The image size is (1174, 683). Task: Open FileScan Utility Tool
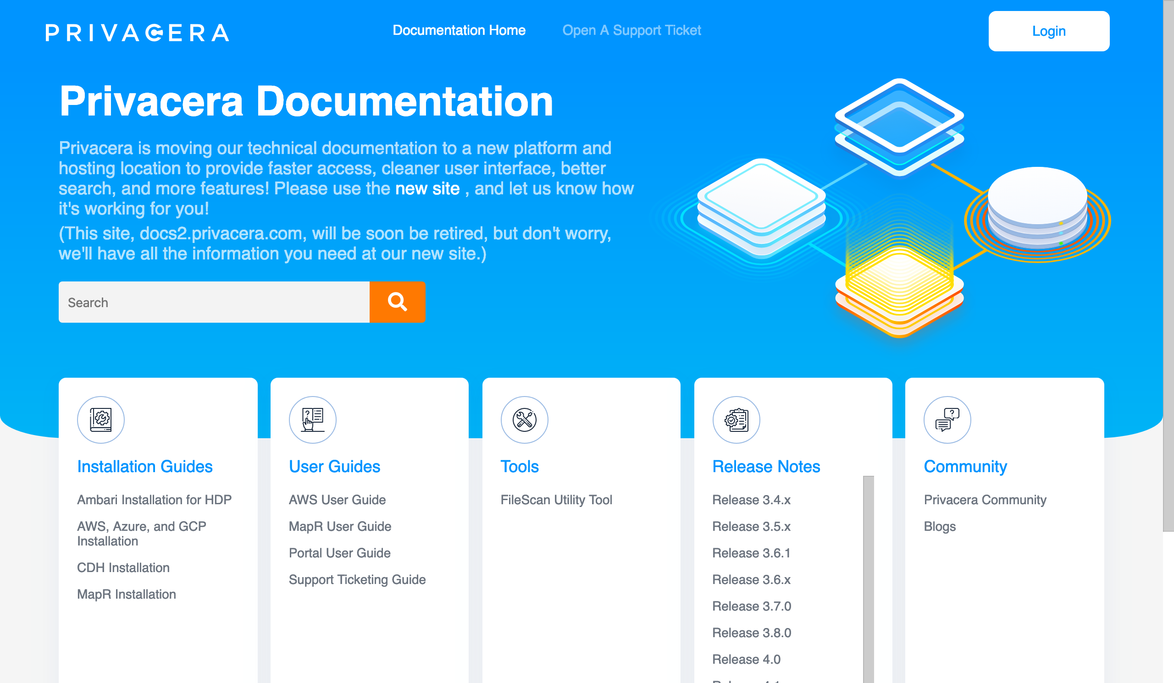click(556, 500)
